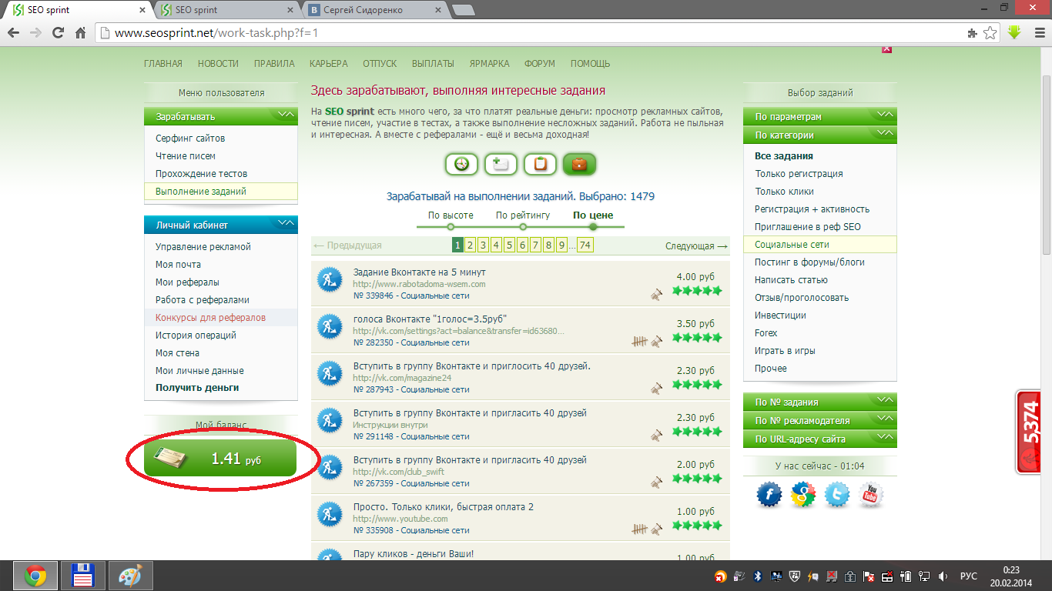Open the Twitter social icon
This screenshot has width=1052, height=591.
[x=837, y=495]
